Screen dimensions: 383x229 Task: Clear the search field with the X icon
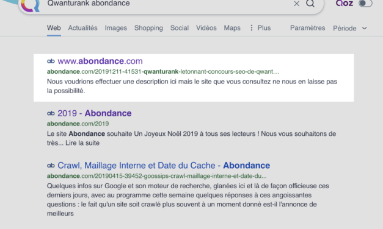296,4
